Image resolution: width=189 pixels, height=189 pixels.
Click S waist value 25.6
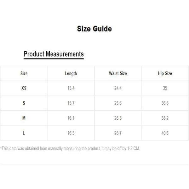(x=118, y=103)
